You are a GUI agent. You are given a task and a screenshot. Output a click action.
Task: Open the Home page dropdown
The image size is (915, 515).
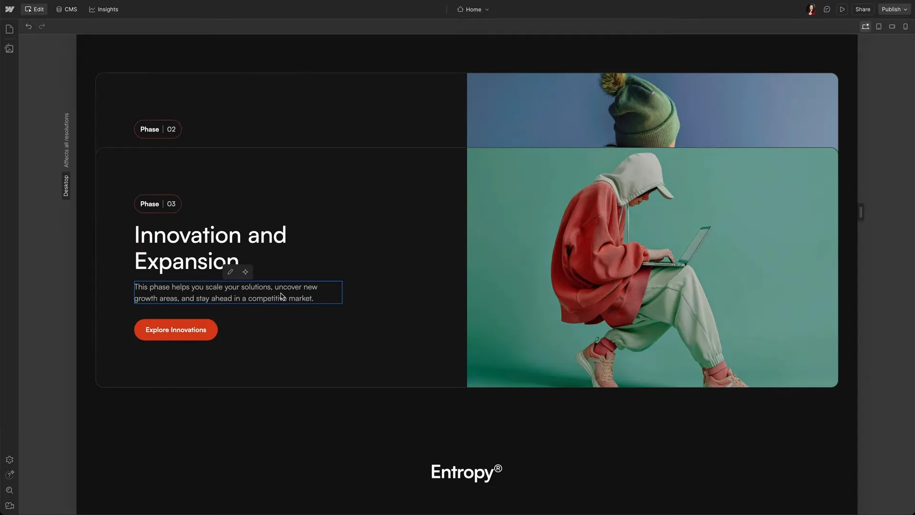pyautogui.click(x=473, y=9)
